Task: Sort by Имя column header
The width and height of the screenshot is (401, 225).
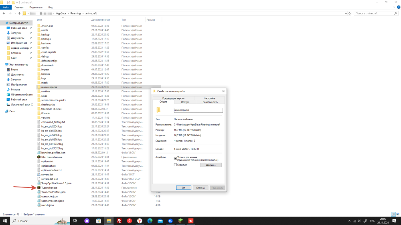Action: [39, 20]
